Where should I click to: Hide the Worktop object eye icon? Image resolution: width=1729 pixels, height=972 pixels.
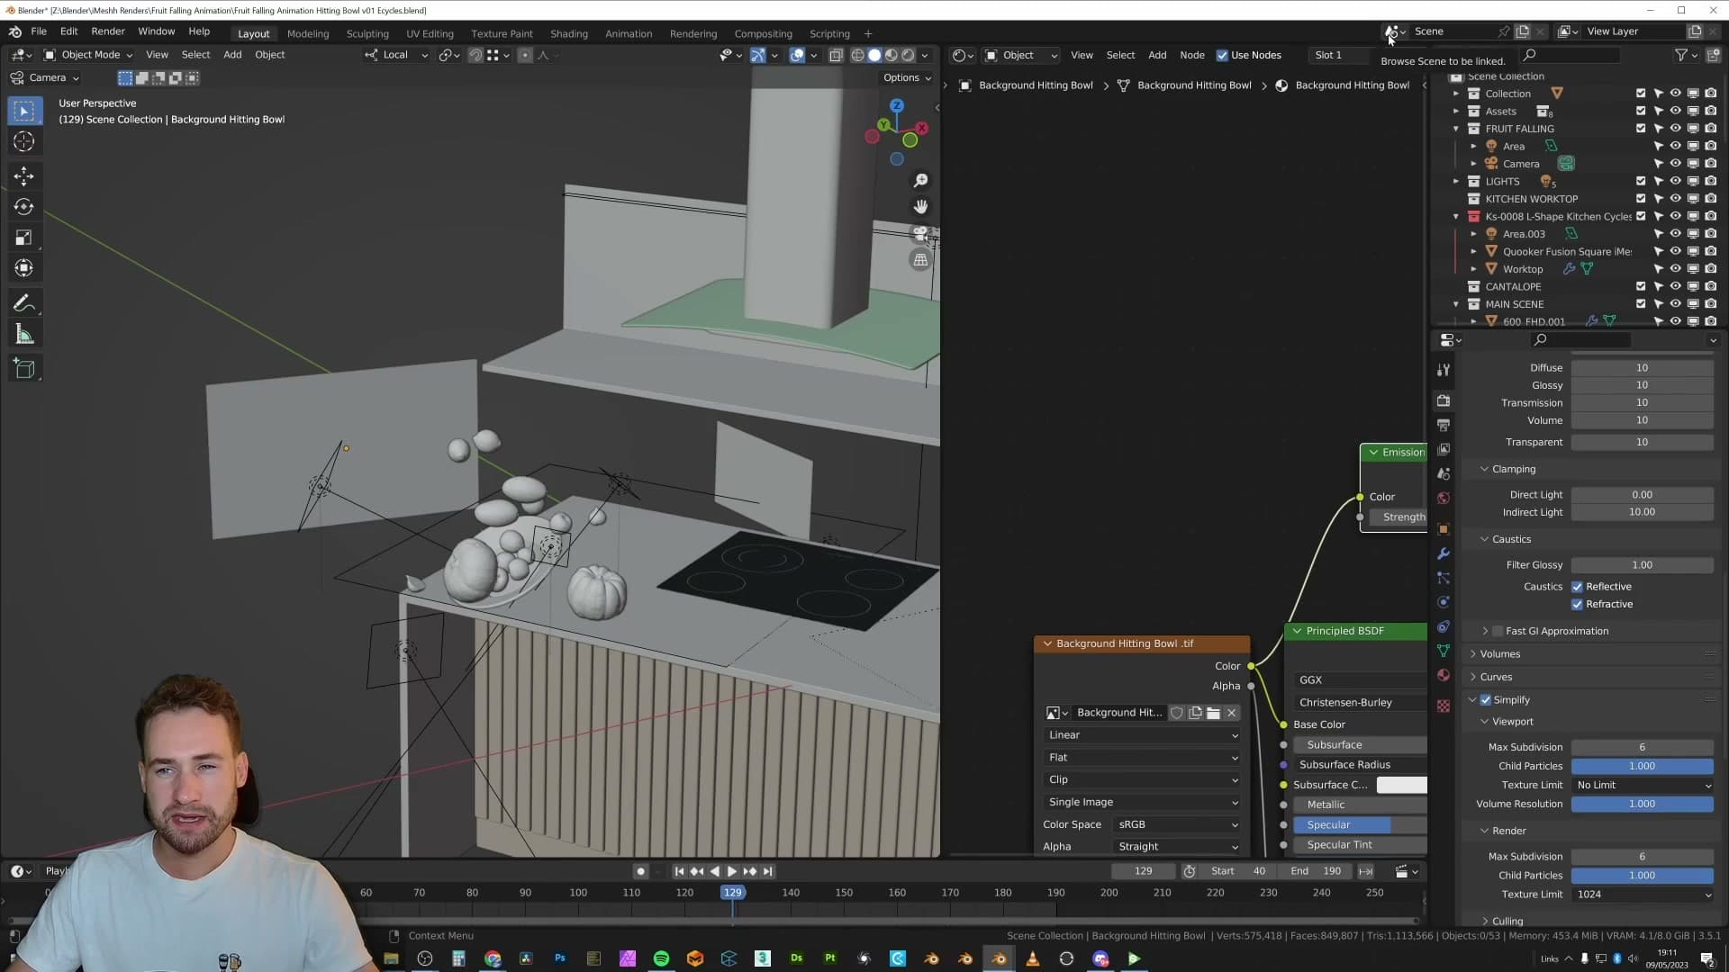click(x=1675, y=269)
